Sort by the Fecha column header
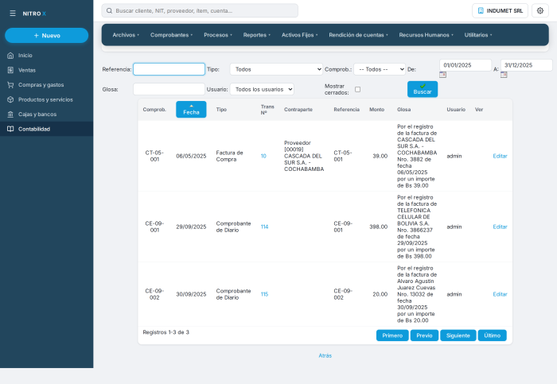The image size is (557, 384). 191,109
